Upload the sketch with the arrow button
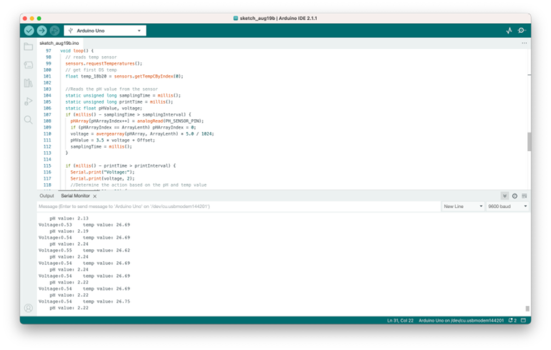Screen dimensions: 551x350 point(42,31)
